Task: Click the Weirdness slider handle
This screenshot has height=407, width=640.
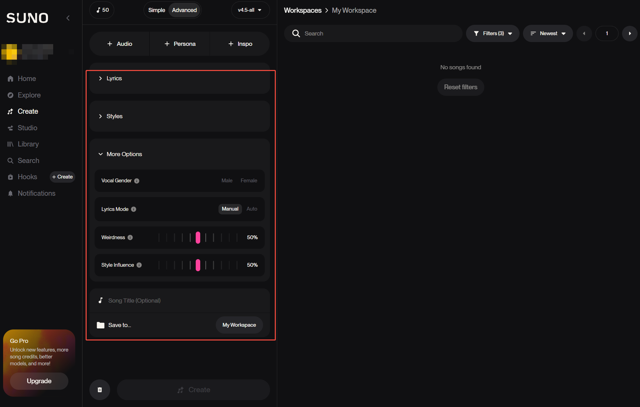Action: pyautogui.click(x=198, y=237)
